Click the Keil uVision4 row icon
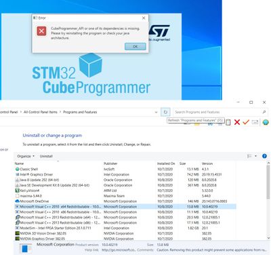The height and width of the screenshot is (255, 271). point(18,191)
